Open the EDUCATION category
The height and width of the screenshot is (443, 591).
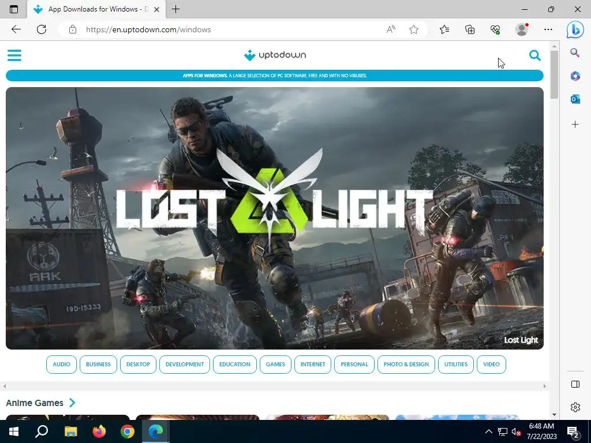pos(235,365)
